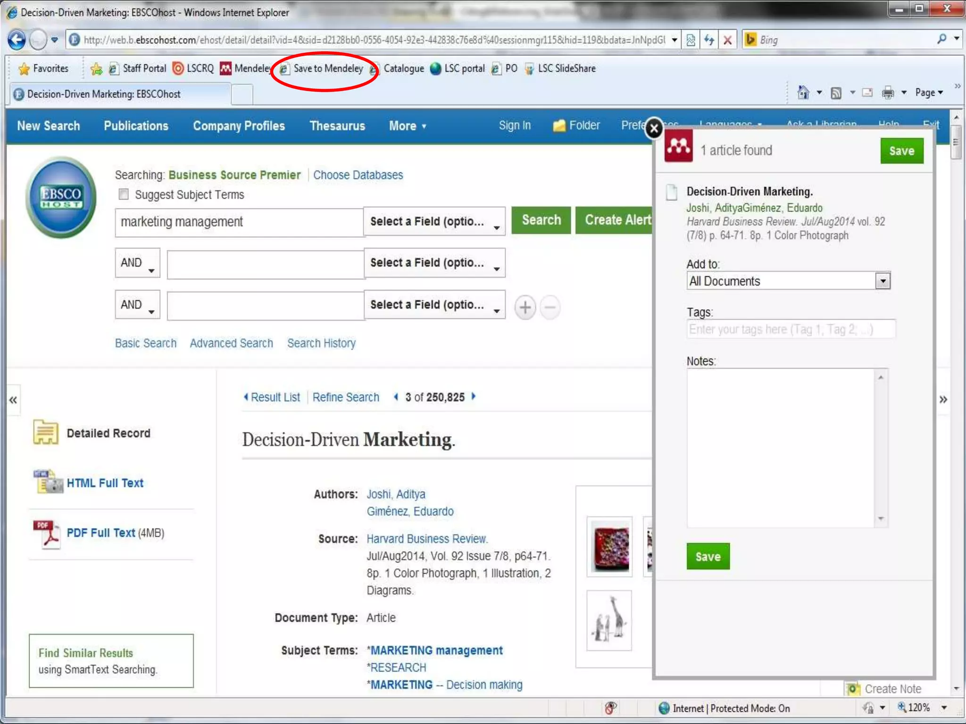Open the first AND operator dropdown
This screenshot has width=966, height=724.
[137, 263]
